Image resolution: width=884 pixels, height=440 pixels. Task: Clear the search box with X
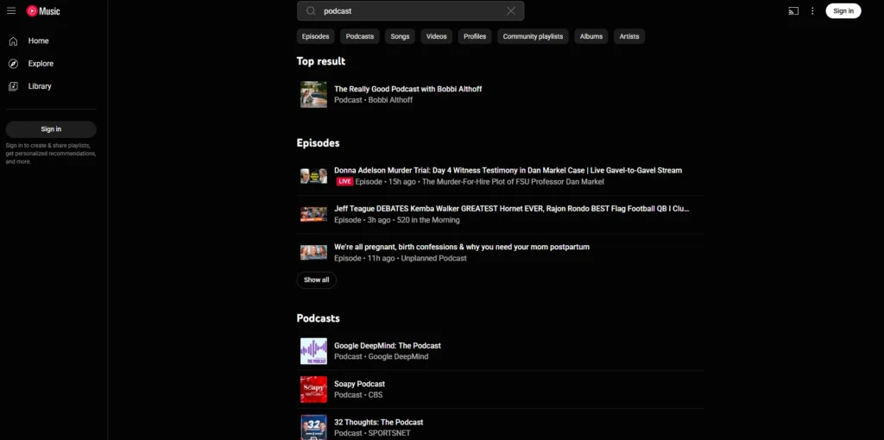coord(511,10)
